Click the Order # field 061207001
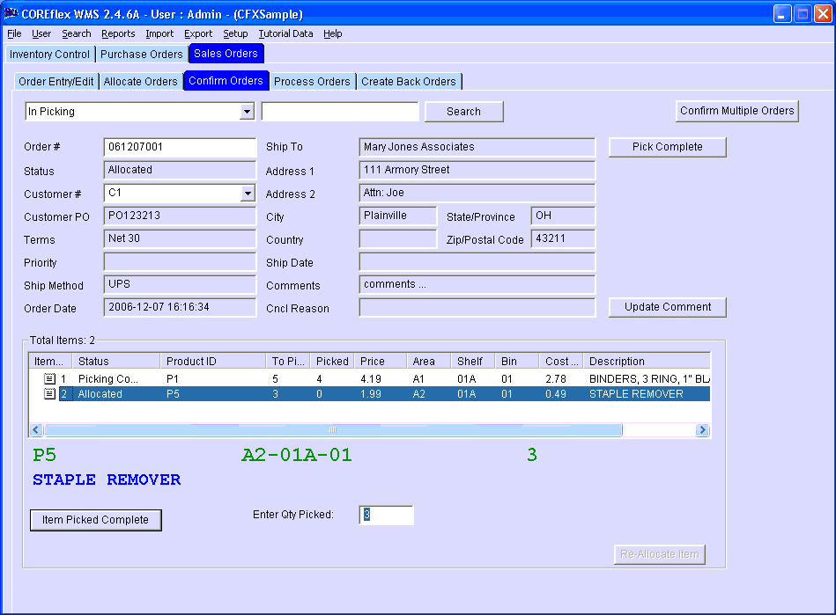The width and height of the screenshot is (836, 615). pyautogui.click(x=180, y=148)
